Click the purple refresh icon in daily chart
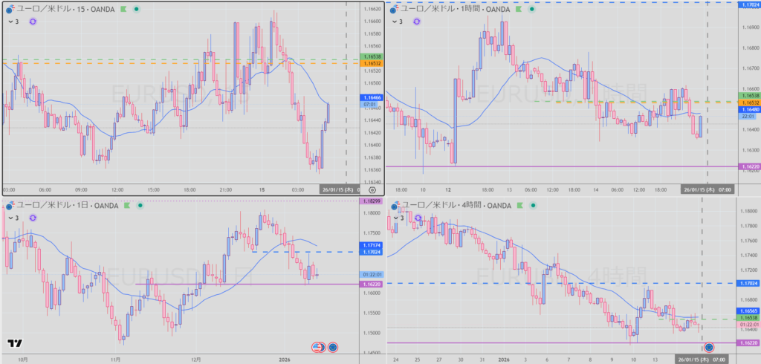The image size is (761, 364). pos(33,217)
